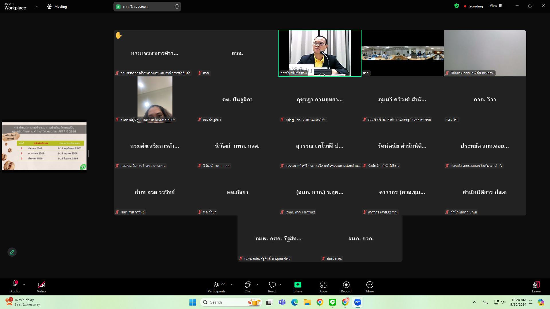Select the Meeting tab
550x309 pixels.
(x=57, y=6)
